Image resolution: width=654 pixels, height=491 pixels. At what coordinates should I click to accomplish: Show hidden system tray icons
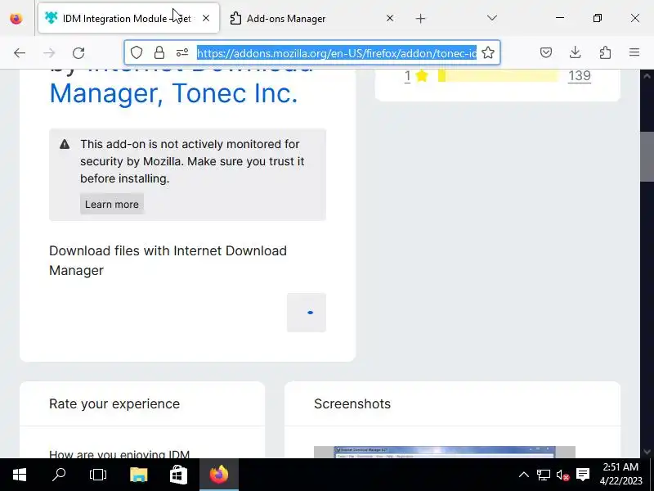524,475
